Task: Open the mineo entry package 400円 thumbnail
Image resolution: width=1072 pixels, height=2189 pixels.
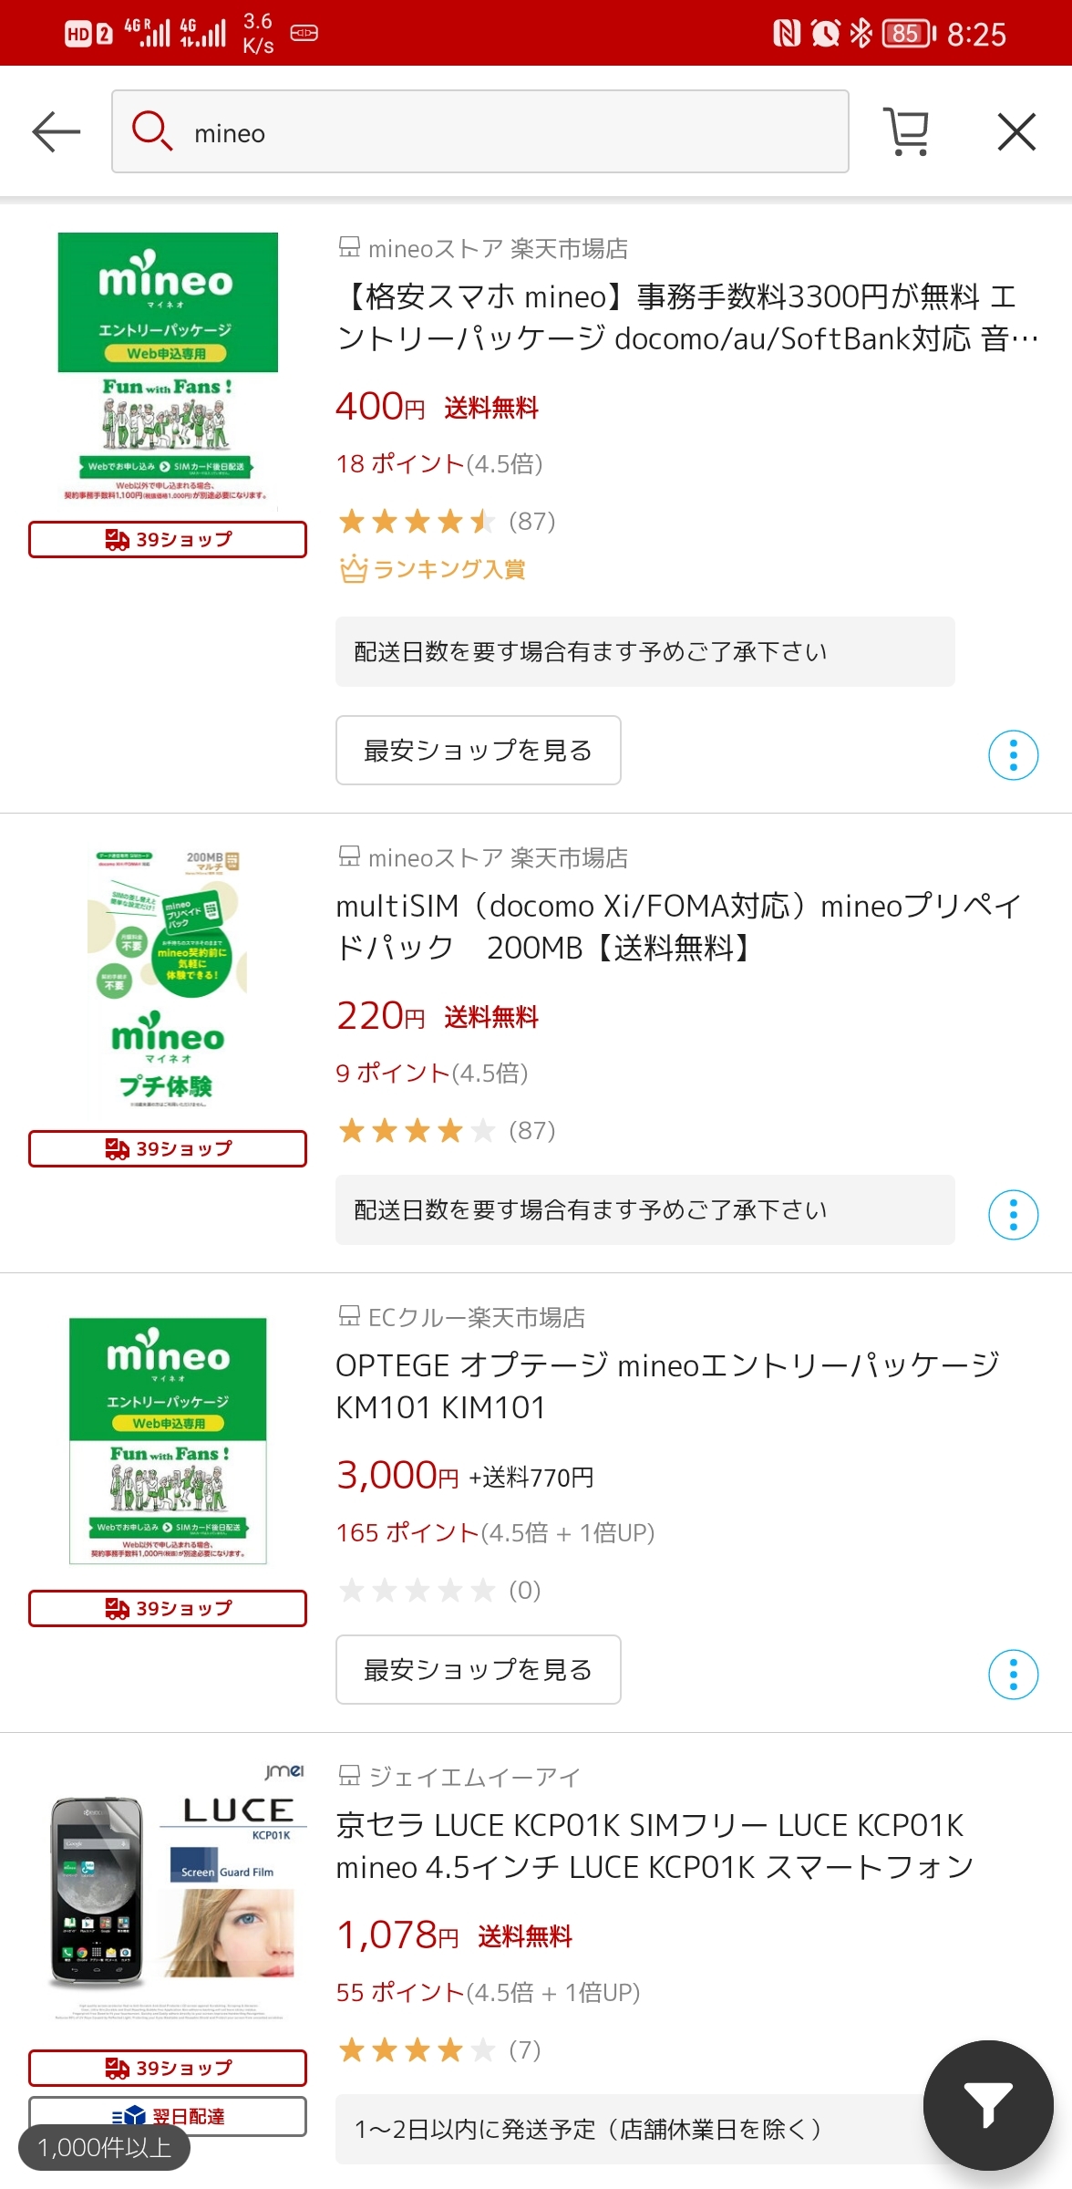Action: 168,368
